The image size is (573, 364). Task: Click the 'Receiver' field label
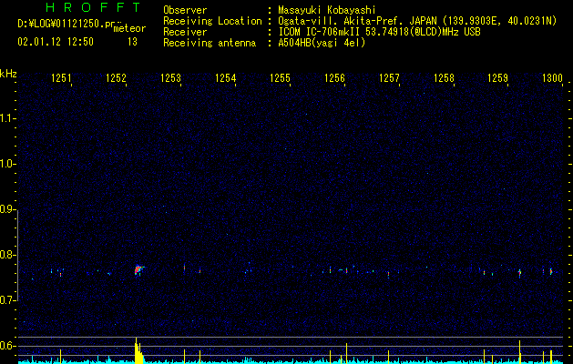(185, 32)
